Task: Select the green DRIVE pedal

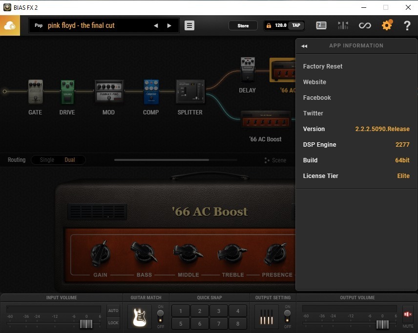Action: 67,92
